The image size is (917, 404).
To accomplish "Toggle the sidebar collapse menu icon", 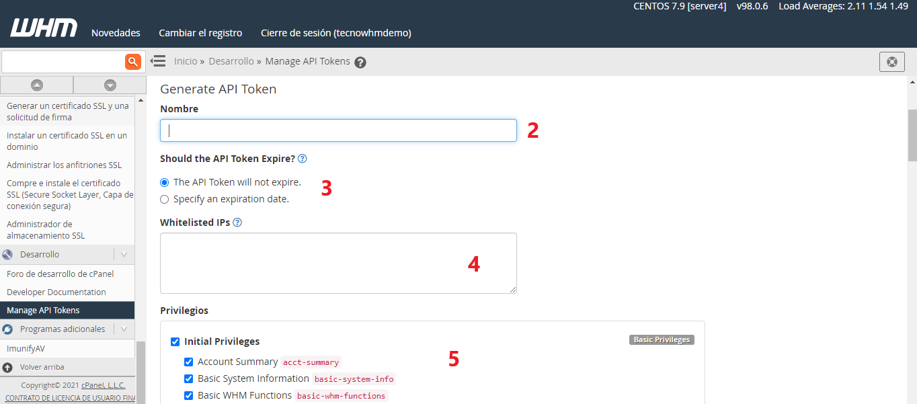I will pyautogui.click(x=158, y=61).
